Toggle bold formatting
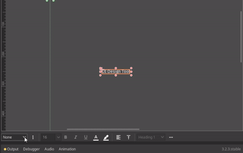The width and height of the screenshot is (243, 153). click(x=66, y=137)
